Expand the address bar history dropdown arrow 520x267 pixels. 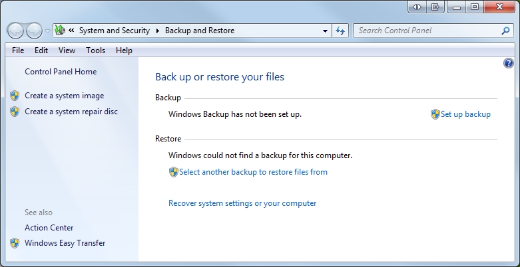pyautogui.click(x=325, y=31)
